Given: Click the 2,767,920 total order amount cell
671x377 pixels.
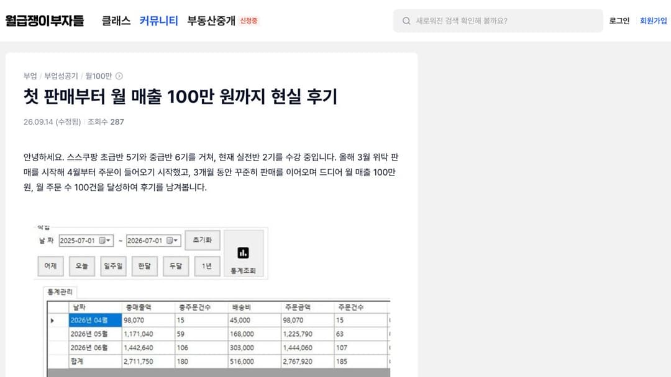Looking at the screenshot, I should (x=308, y=361).
